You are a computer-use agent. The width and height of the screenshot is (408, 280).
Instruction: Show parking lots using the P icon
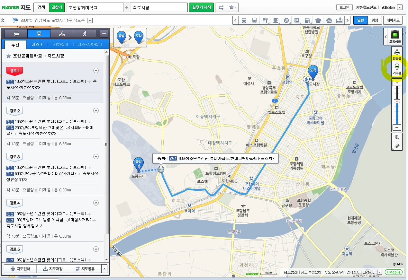point(297,21)
